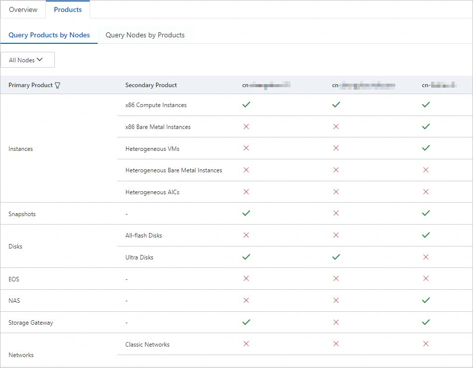Switch to the Overview tab
Image resolution: width=473 pixels, height=368 pixels.
pos(23,10)
